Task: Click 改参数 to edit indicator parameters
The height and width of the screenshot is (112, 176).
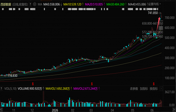Action: click(134, 89)
